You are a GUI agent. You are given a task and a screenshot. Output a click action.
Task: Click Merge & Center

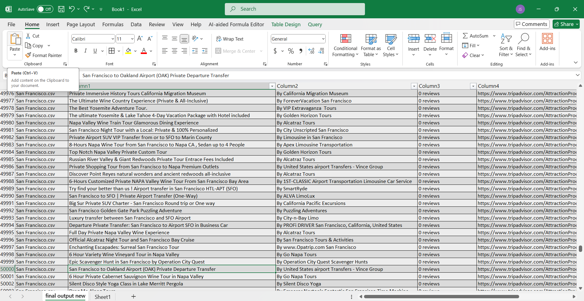(x=235, y=51)
